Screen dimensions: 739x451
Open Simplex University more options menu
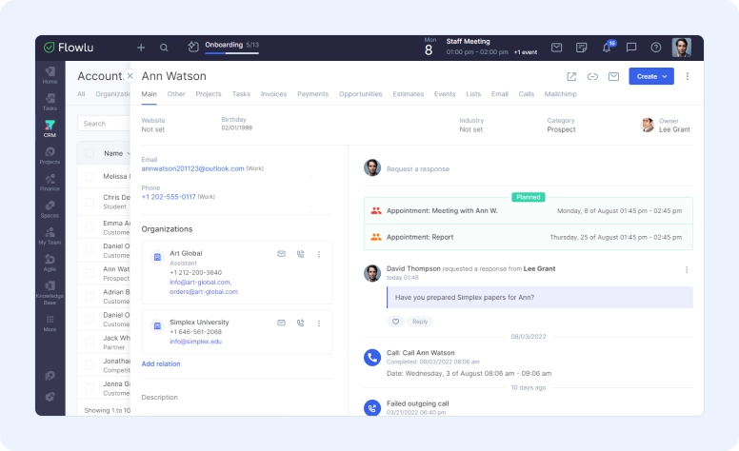319,324
